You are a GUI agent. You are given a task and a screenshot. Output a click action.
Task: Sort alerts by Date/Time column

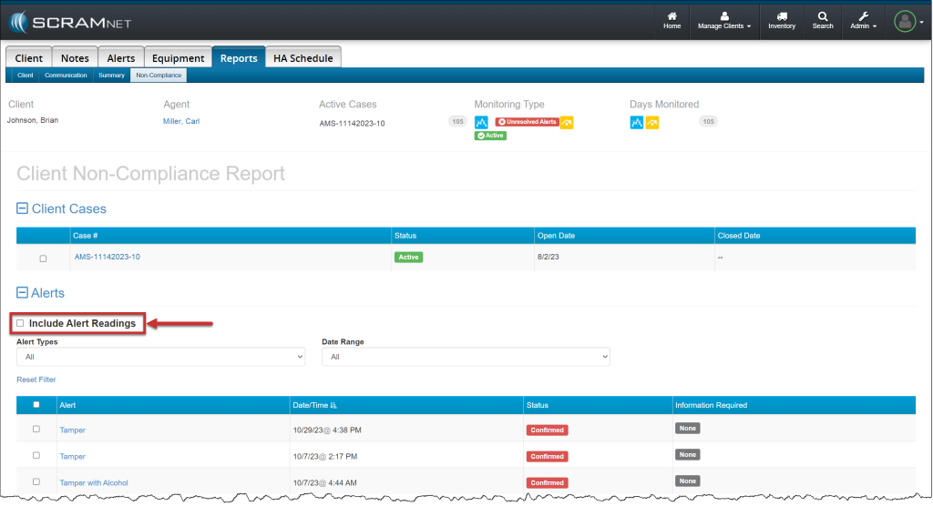[x=314, y=405]
